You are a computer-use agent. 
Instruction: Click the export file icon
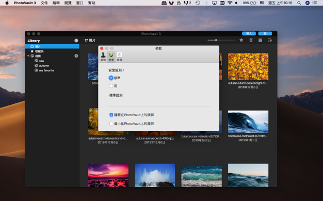[x=270, y=40]
